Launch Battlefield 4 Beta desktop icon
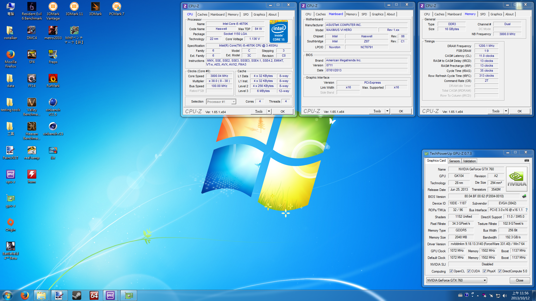 (x=10, y=251)
